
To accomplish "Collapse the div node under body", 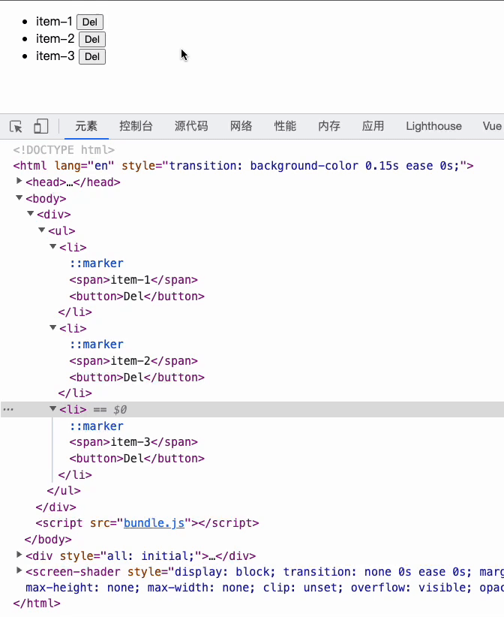I will [30, 214].
